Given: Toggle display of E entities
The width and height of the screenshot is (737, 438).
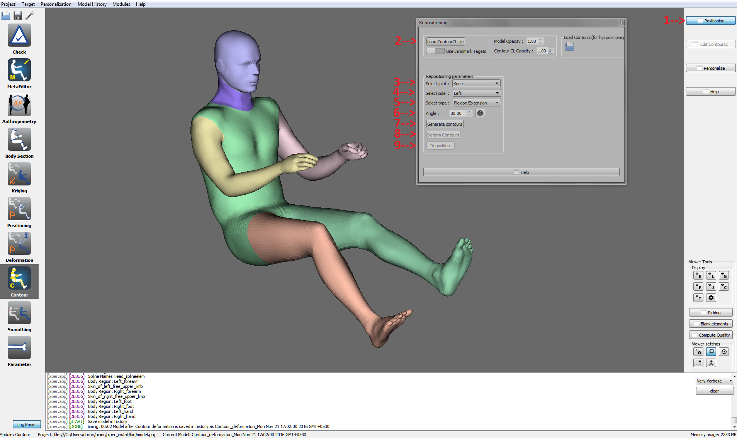Looking at the screenshot, I should (x=698, y=275).
